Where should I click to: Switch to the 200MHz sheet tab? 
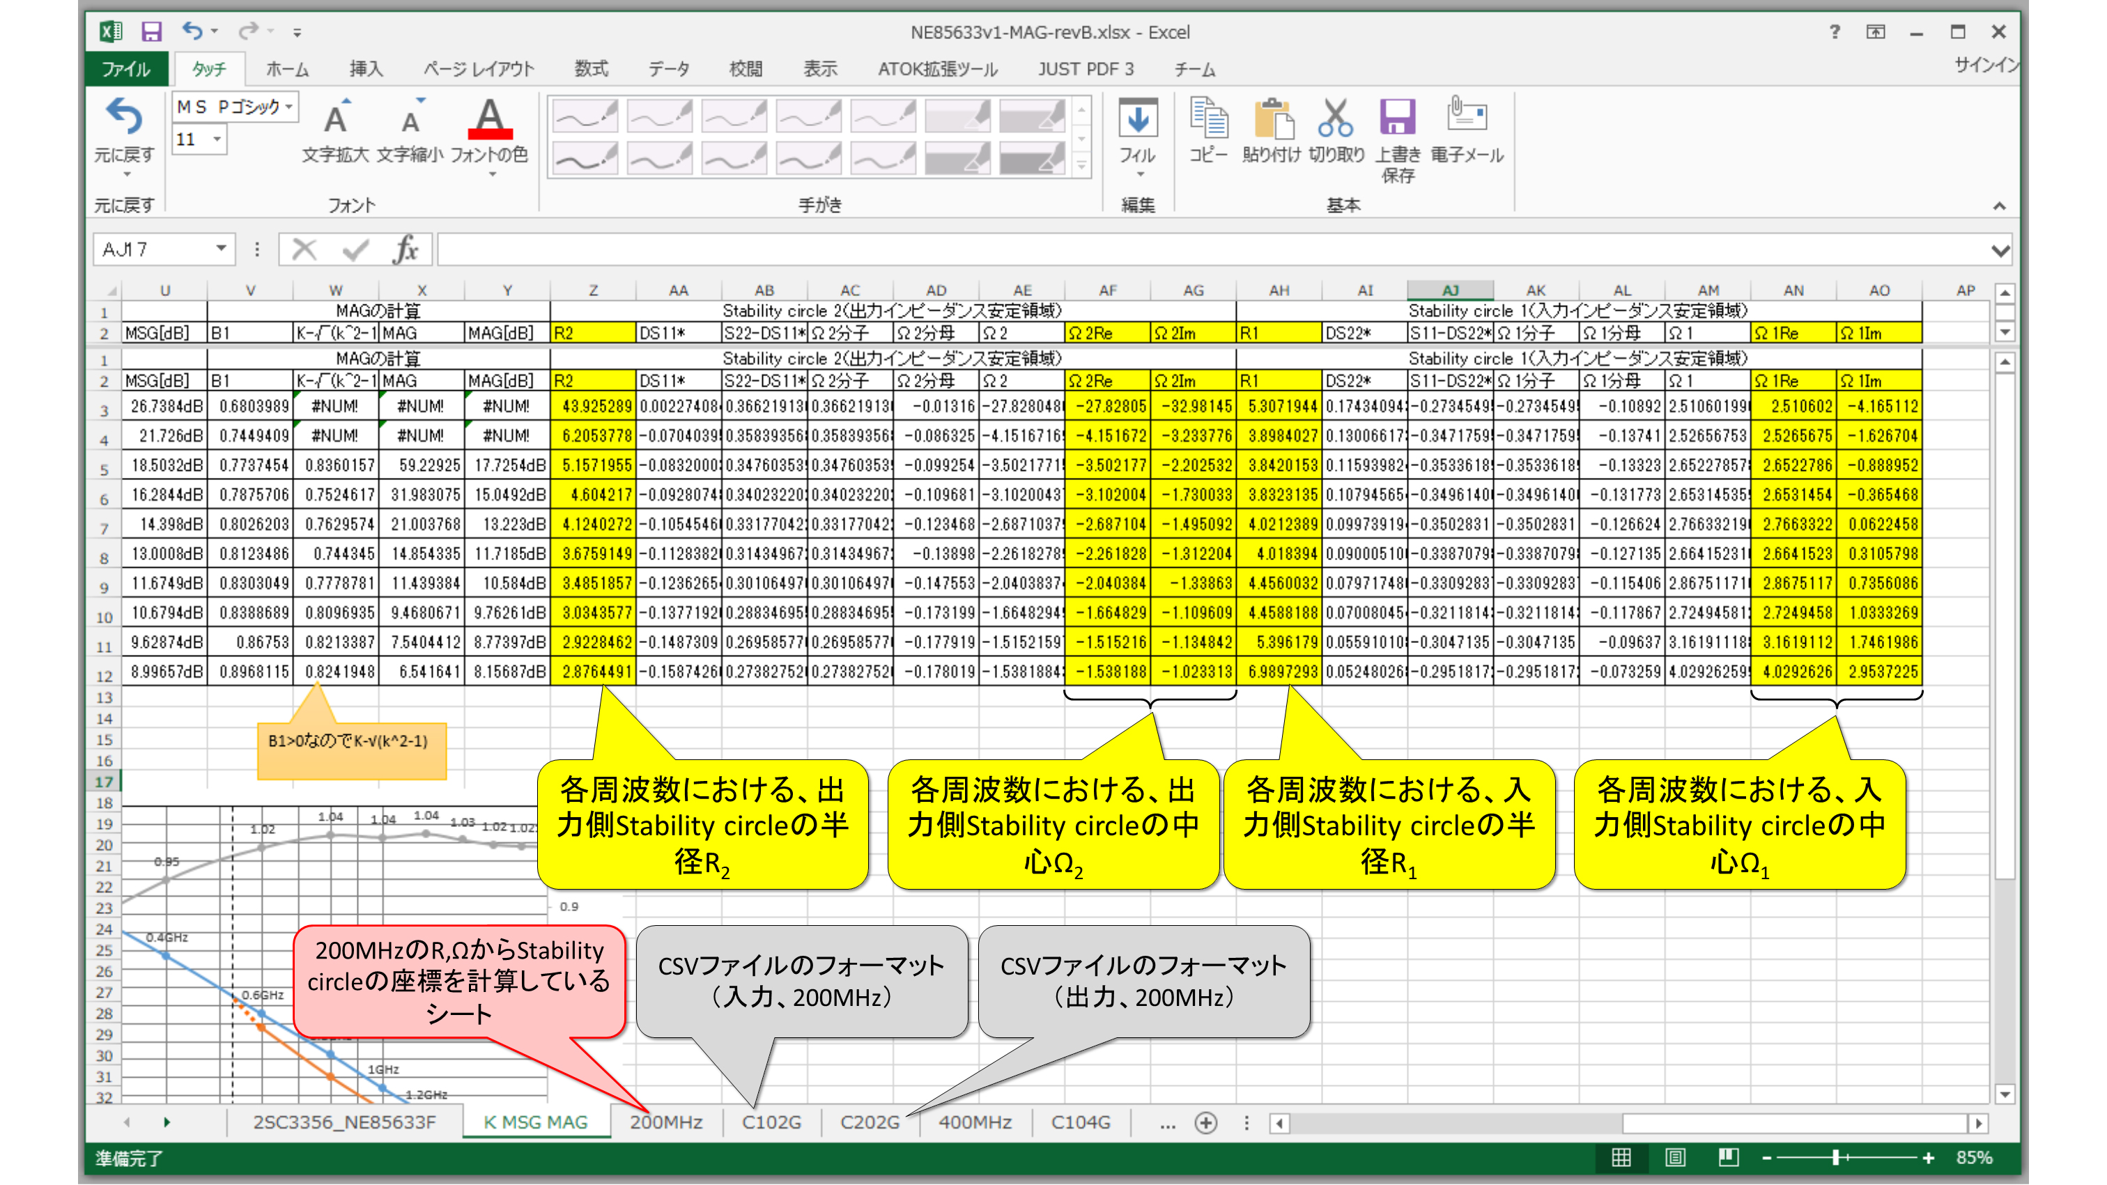(666, 1123)
